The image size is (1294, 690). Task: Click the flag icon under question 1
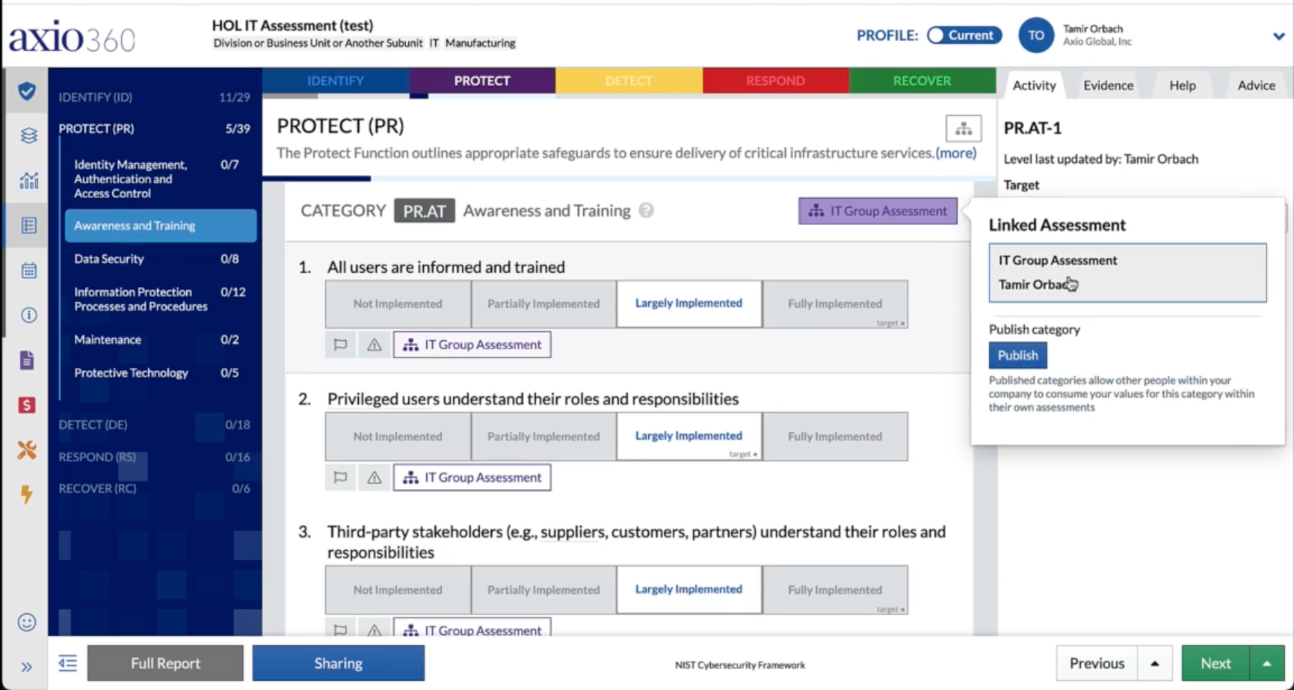tap(340, 345)
